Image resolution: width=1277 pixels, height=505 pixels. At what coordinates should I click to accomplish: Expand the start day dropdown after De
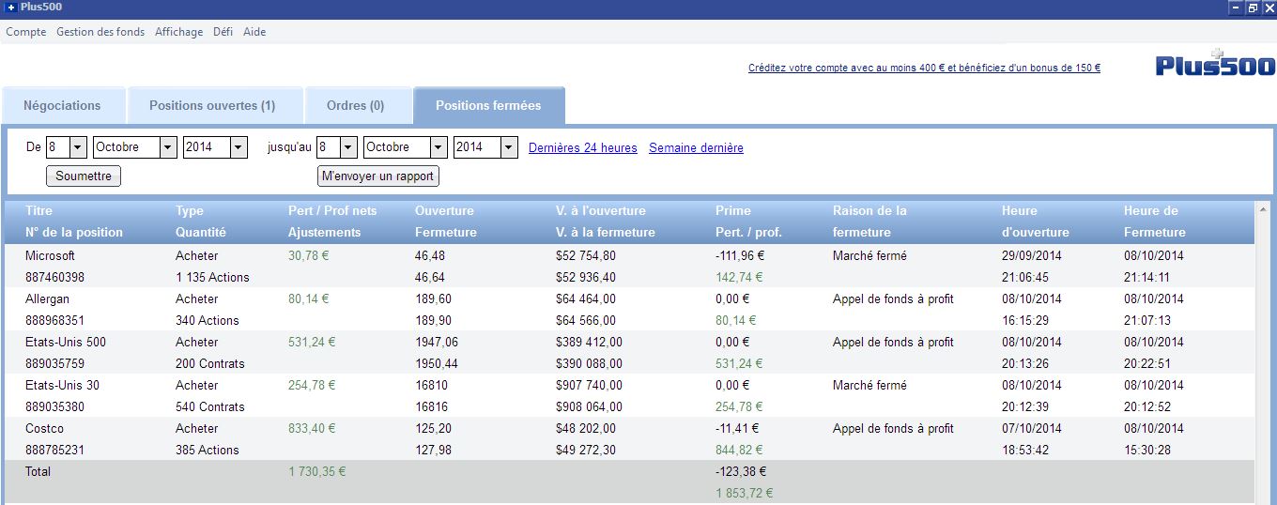coord(78,147)
